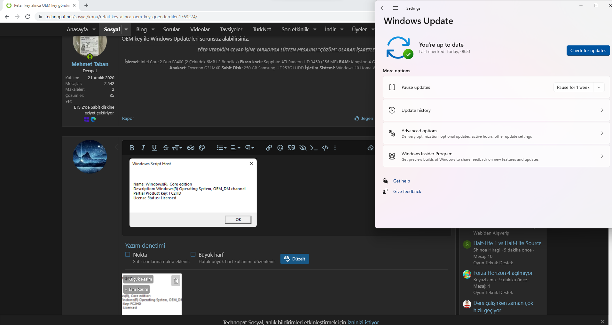
Task: Apply underline in the reply editor
Action: (x=154, y=148)
